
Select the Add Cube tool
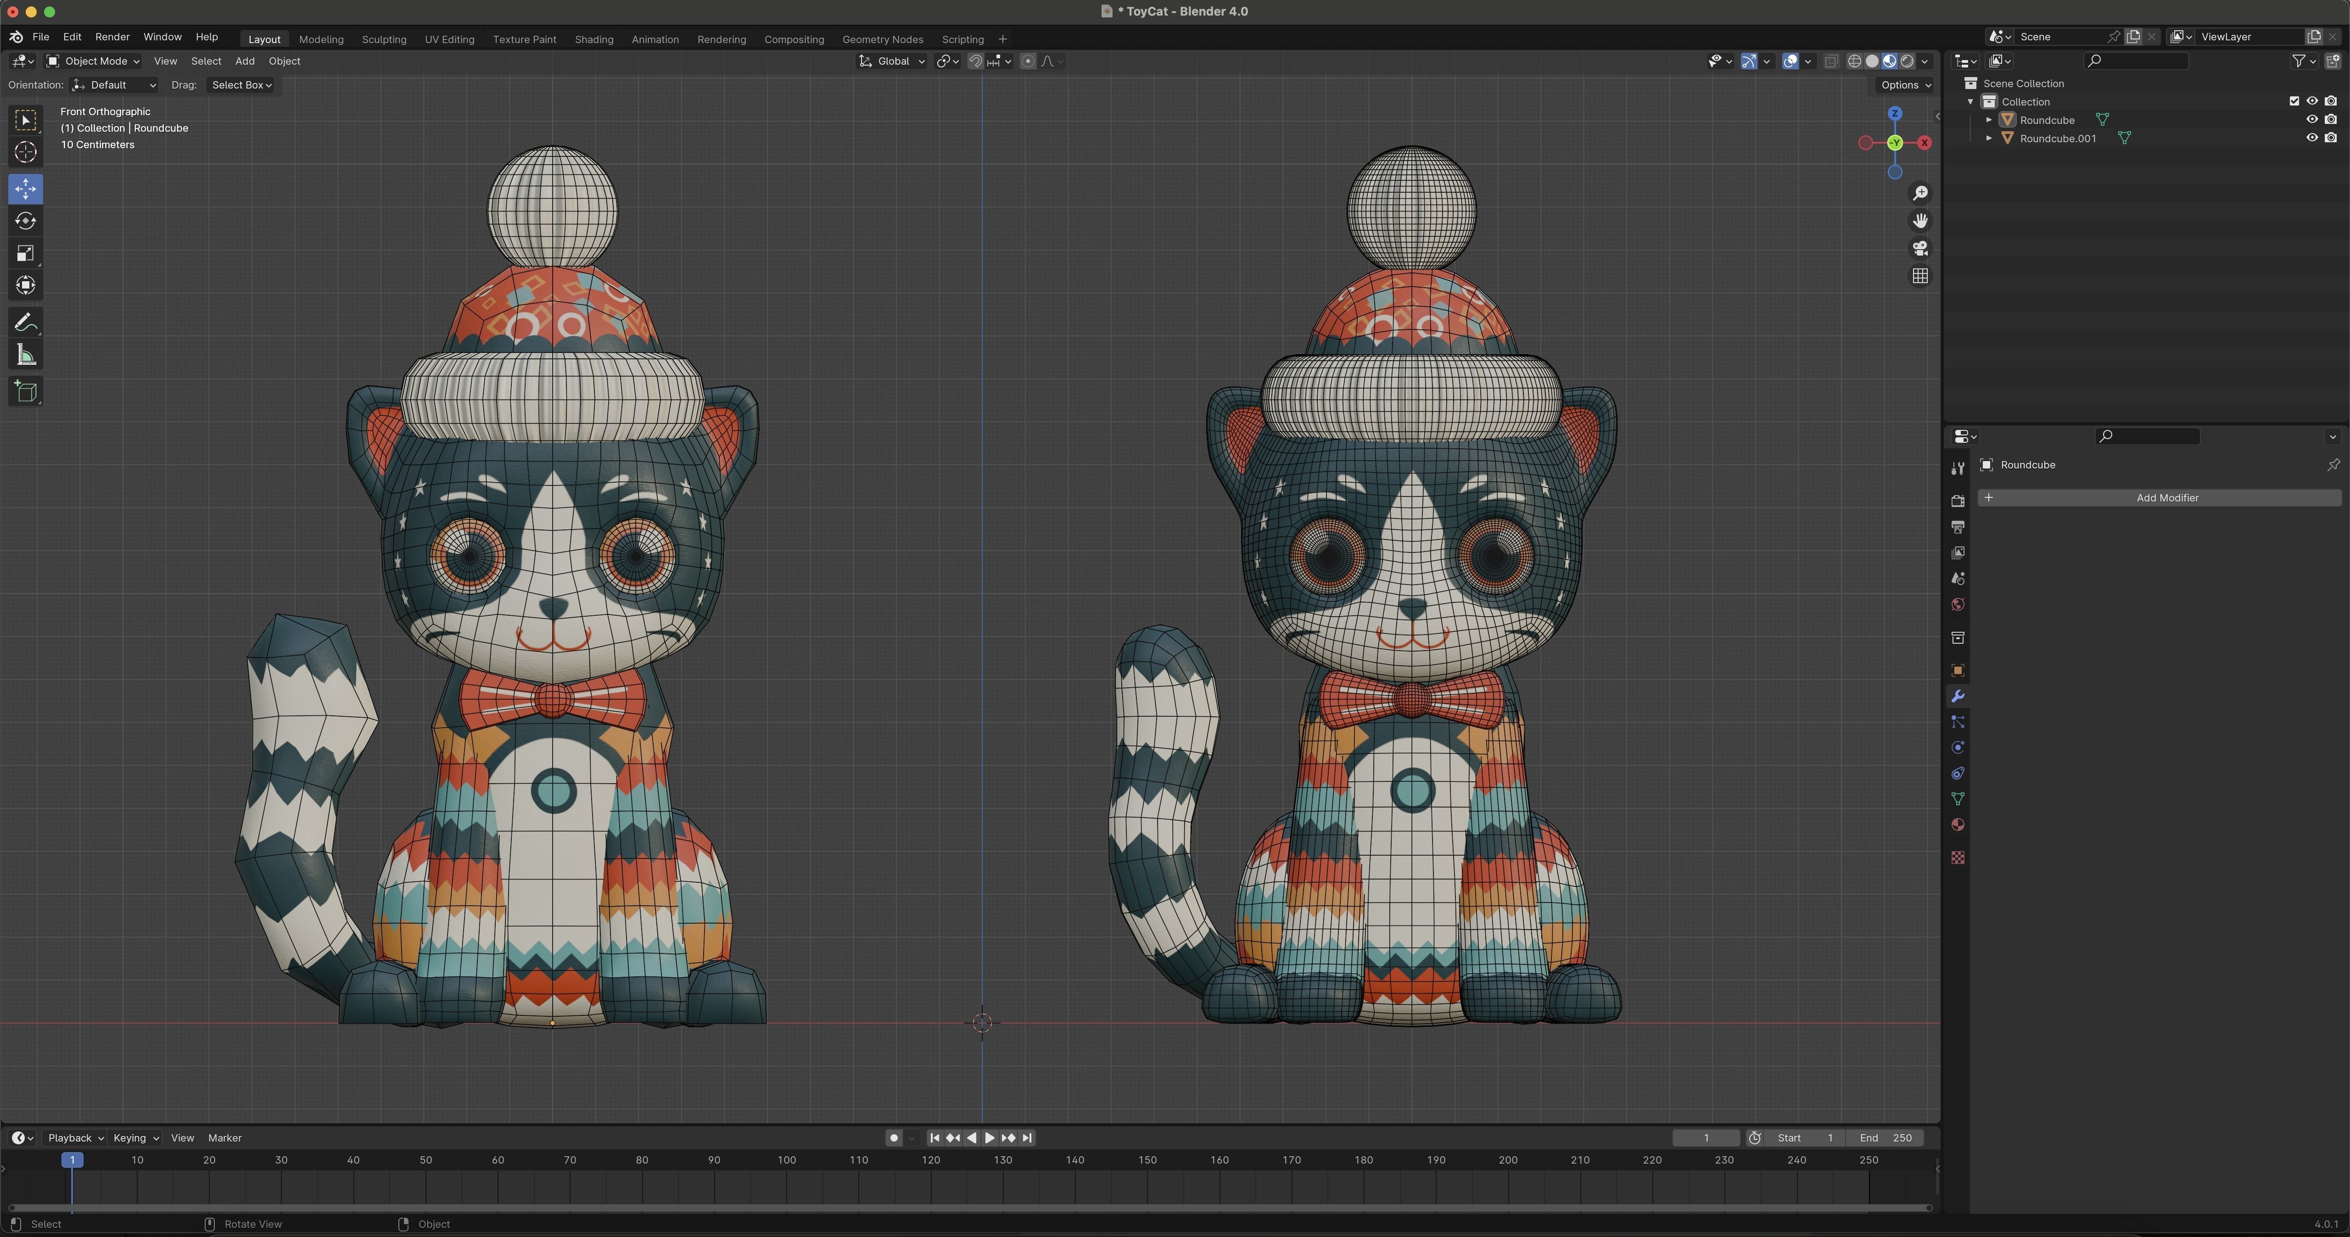pos(26,391)
